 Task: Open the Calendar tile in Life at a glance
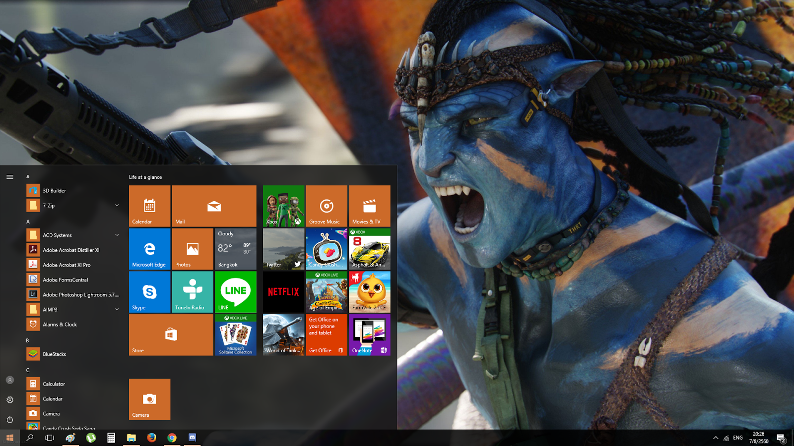click(149, 206)
